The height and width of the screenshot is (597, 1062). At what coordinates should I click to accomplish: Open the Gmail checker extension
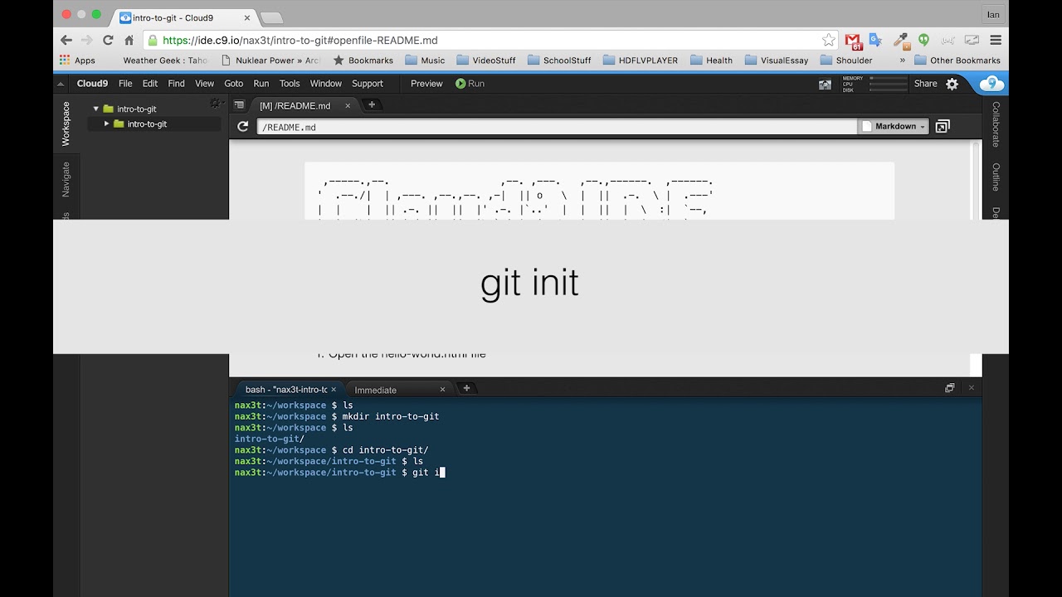coord(854,40)
